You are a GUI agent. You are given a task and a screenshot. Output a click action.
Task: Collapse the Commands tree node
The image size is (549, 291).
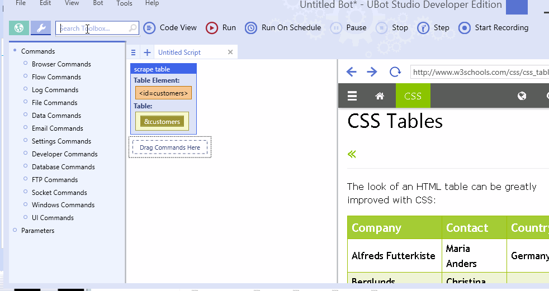click(x=15, y=50)
